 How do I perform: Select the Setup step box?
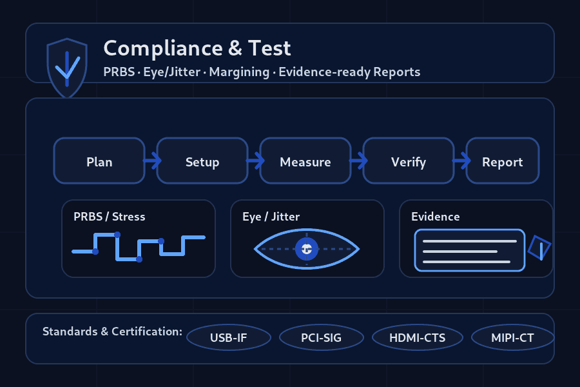202,161
